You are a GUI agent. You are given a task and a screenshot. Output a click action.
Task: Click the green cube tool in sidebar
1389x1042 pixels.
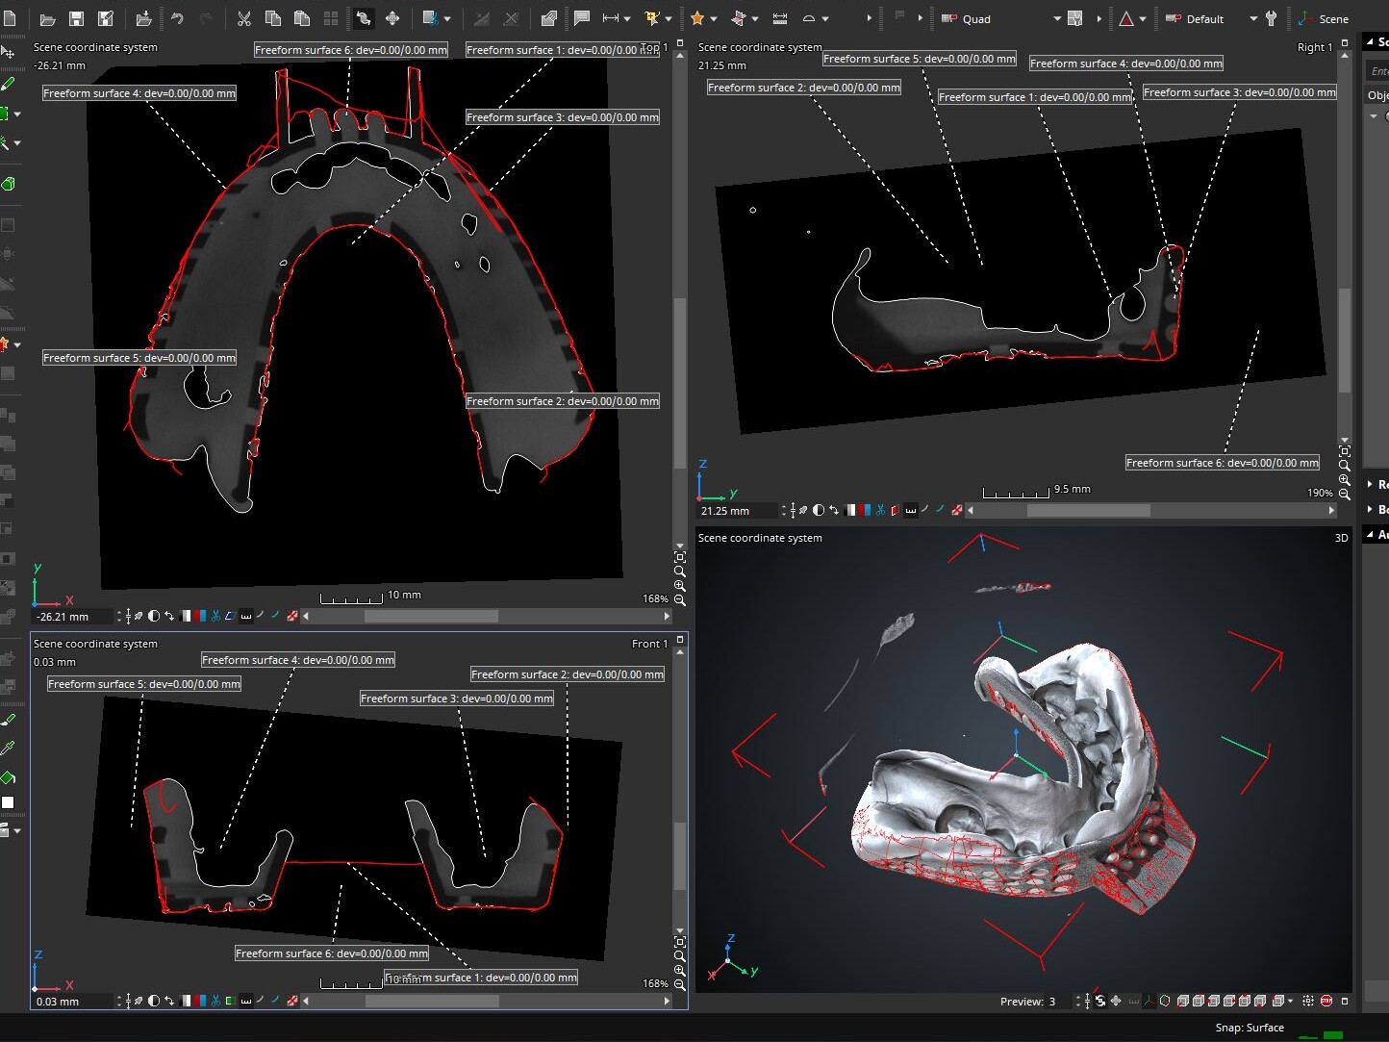coord(9,183)
